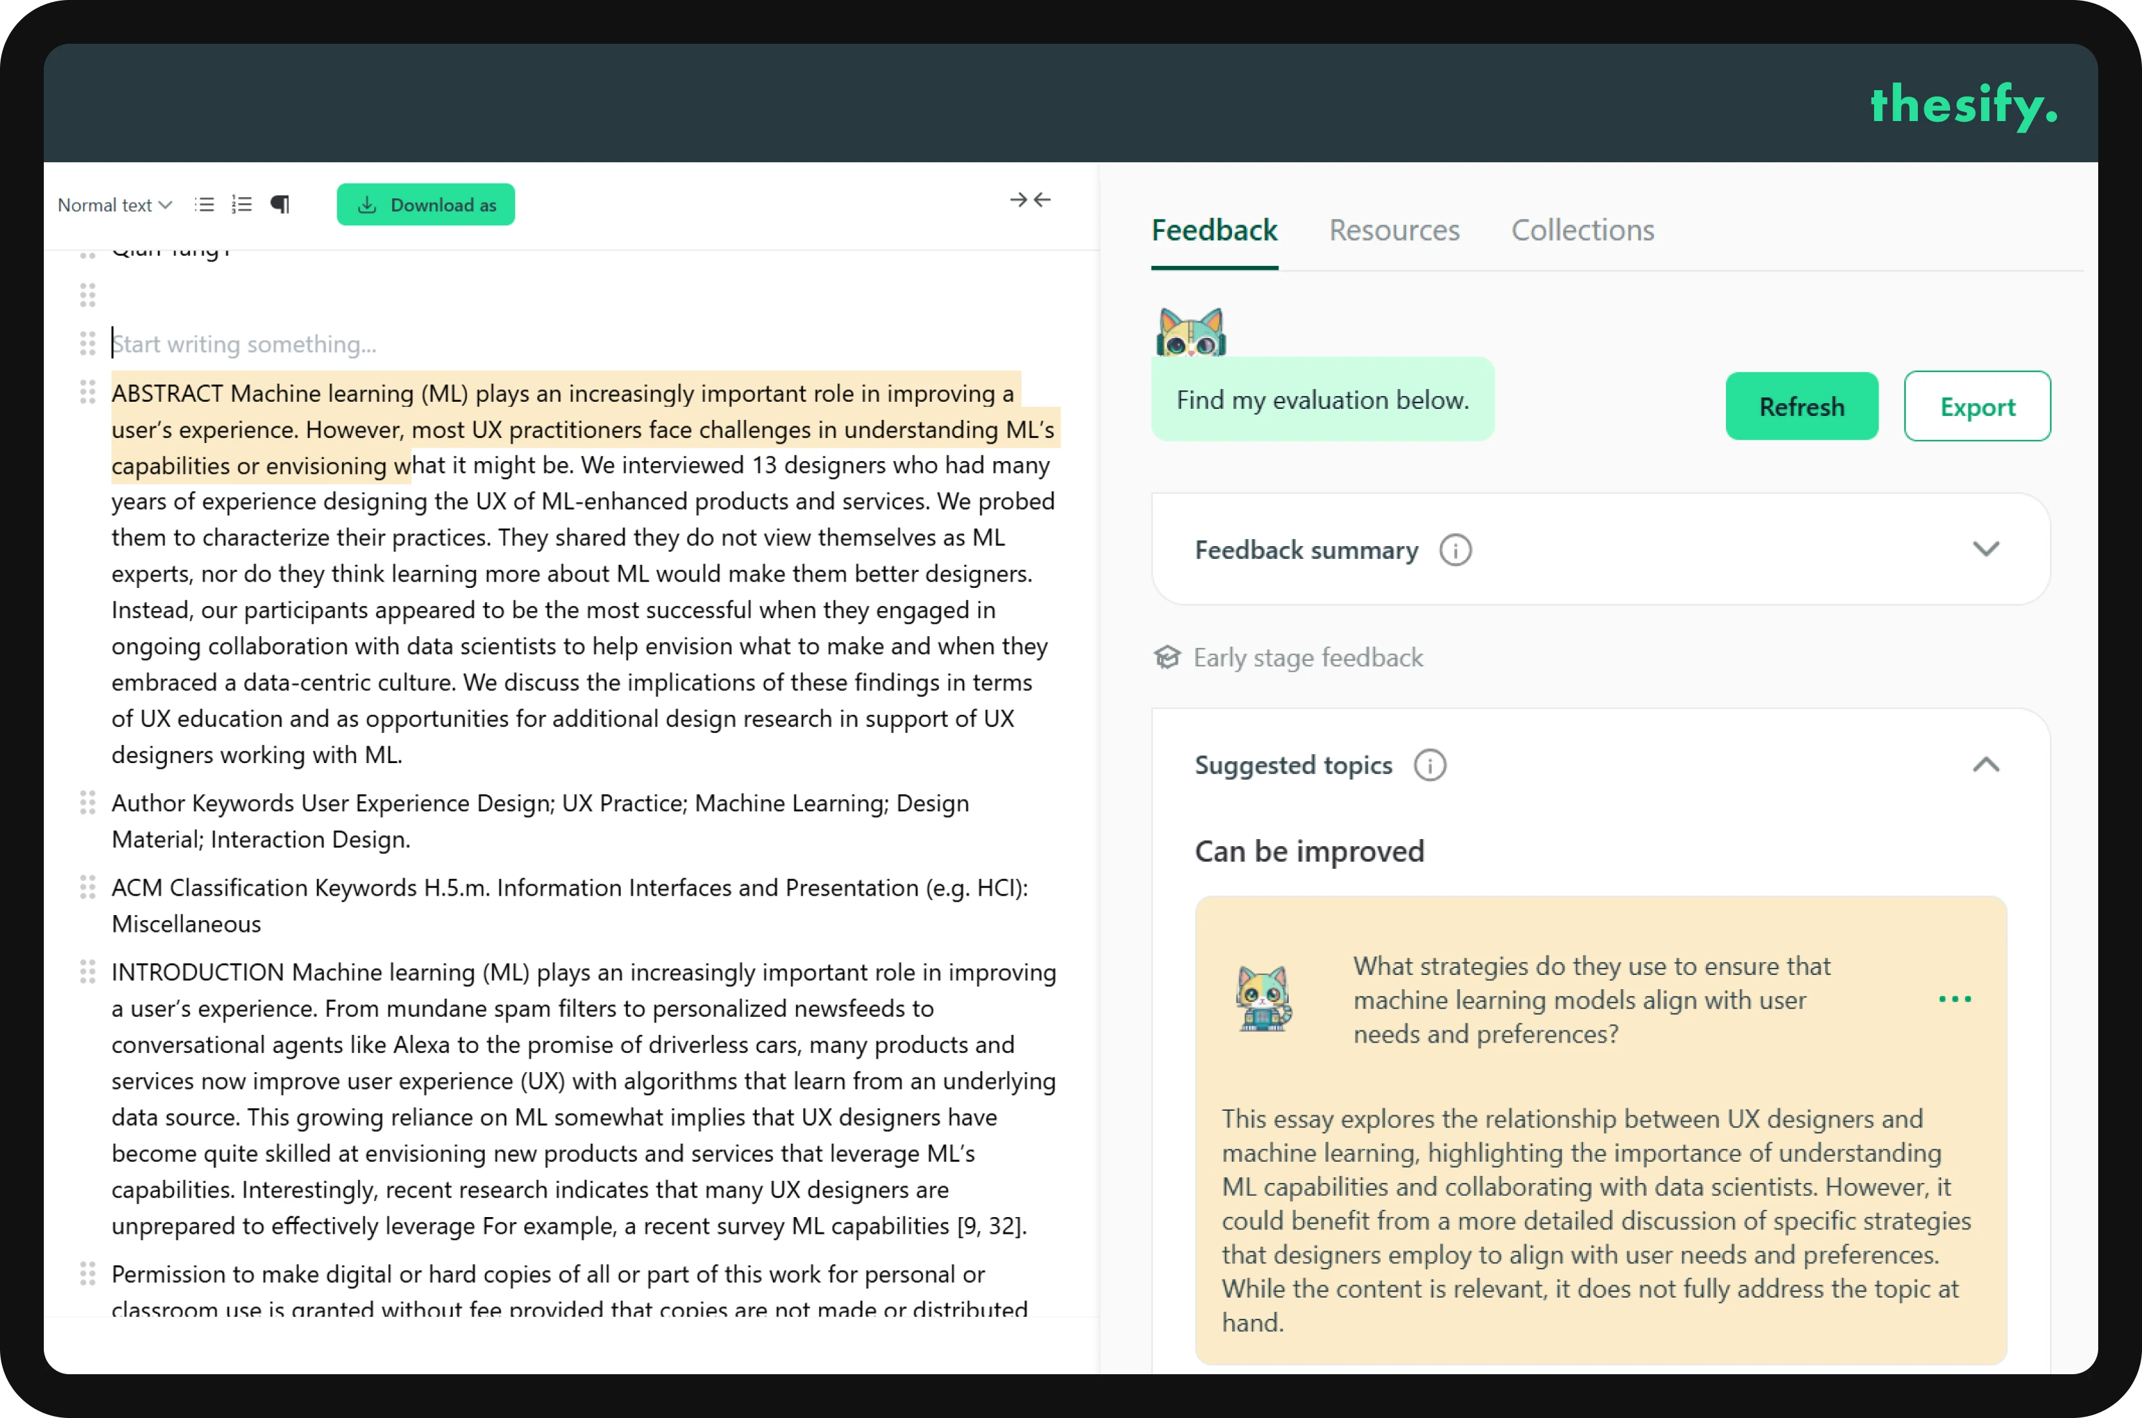
Task: Click the collapse panel arrows icon
Action: click(1031, 200)
